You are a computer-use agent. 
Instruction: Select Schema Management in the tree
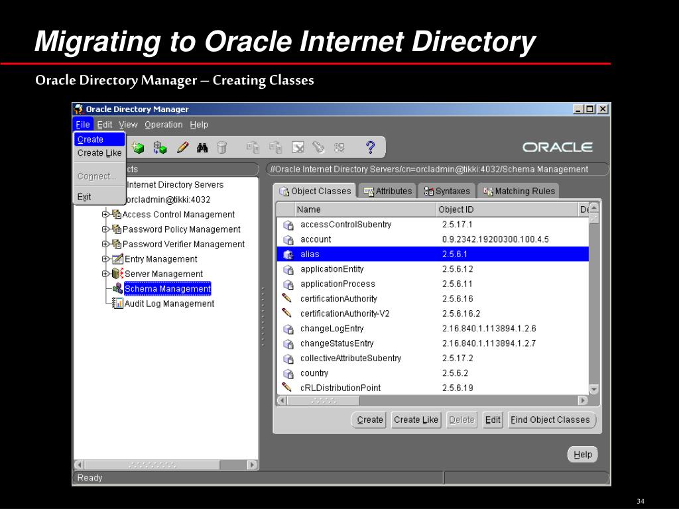point(168,289)
